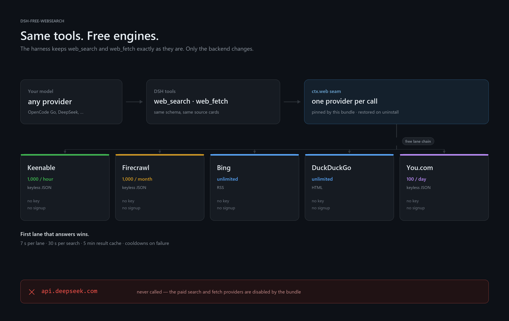Click 'HTML' in the DuckDuckGo card
This screenshot has width=509, height=321.
click(x=317, y=188)
